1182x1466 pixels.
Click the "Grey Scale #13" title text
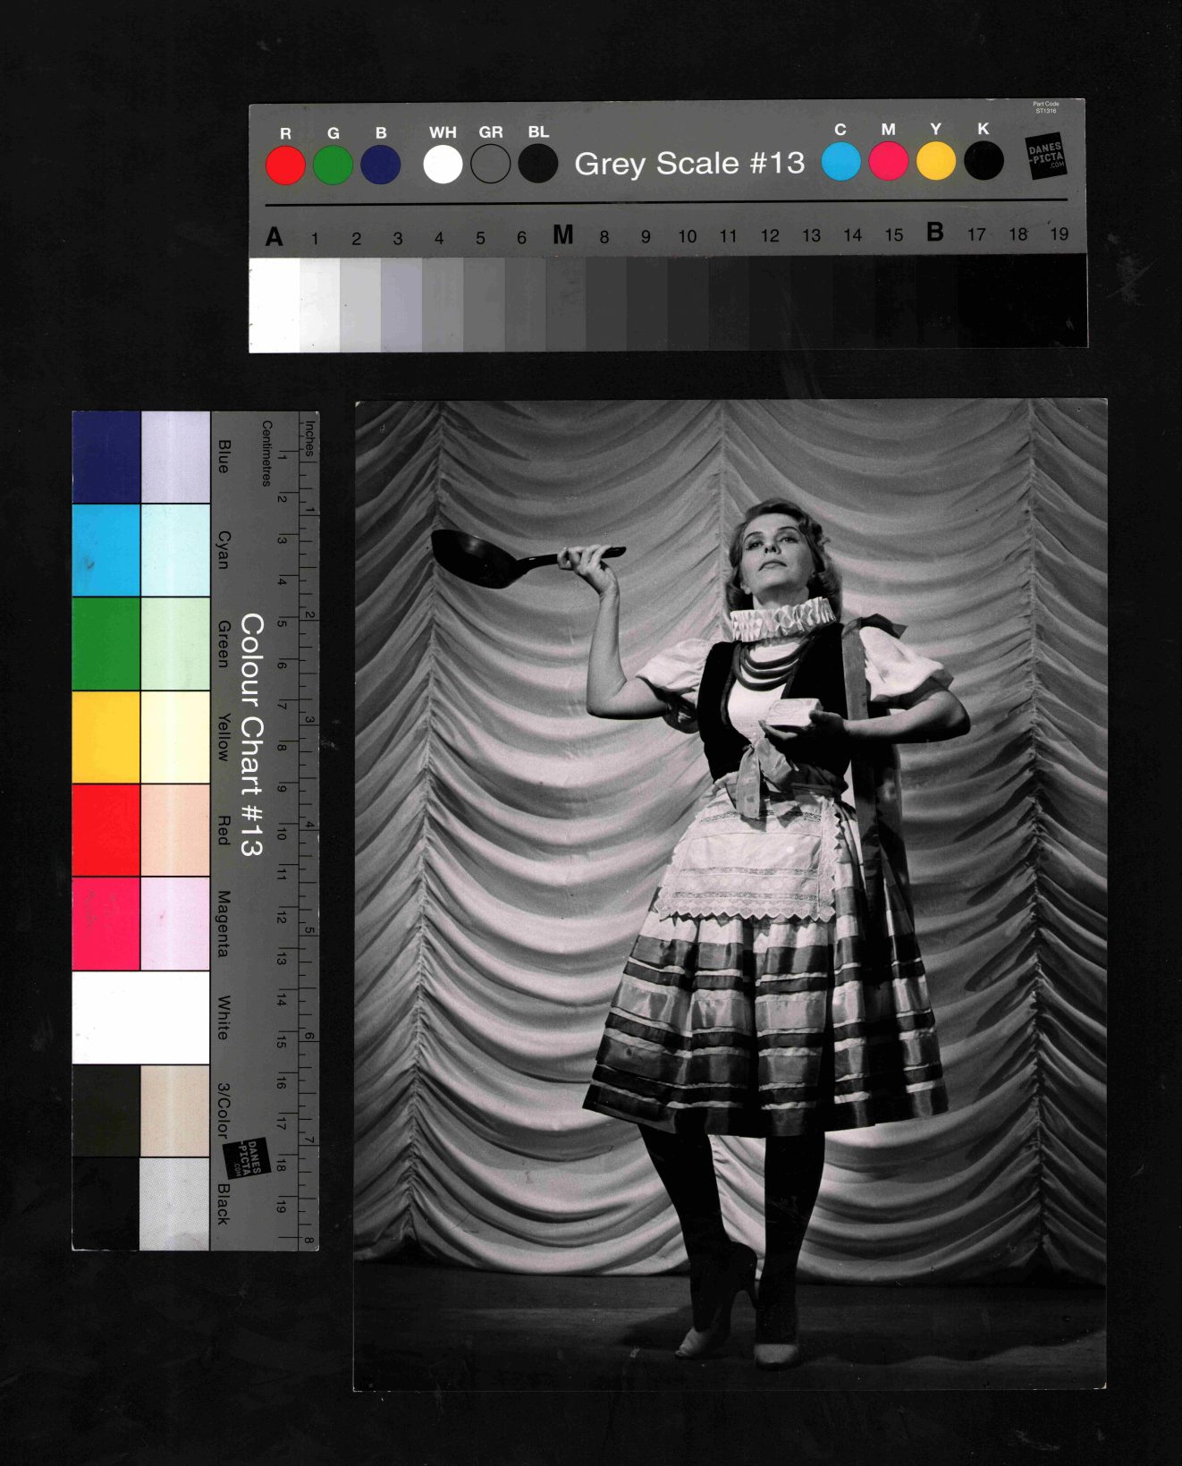[689, 164]
